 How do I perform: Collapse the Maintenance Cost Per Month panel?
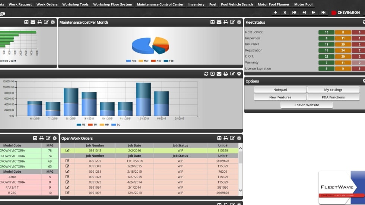tap(212, 22)
